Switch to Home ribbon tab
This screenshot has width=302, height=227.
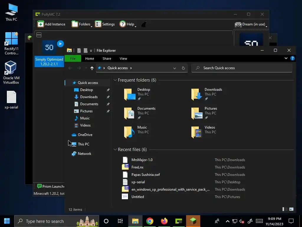click(90, 59)
